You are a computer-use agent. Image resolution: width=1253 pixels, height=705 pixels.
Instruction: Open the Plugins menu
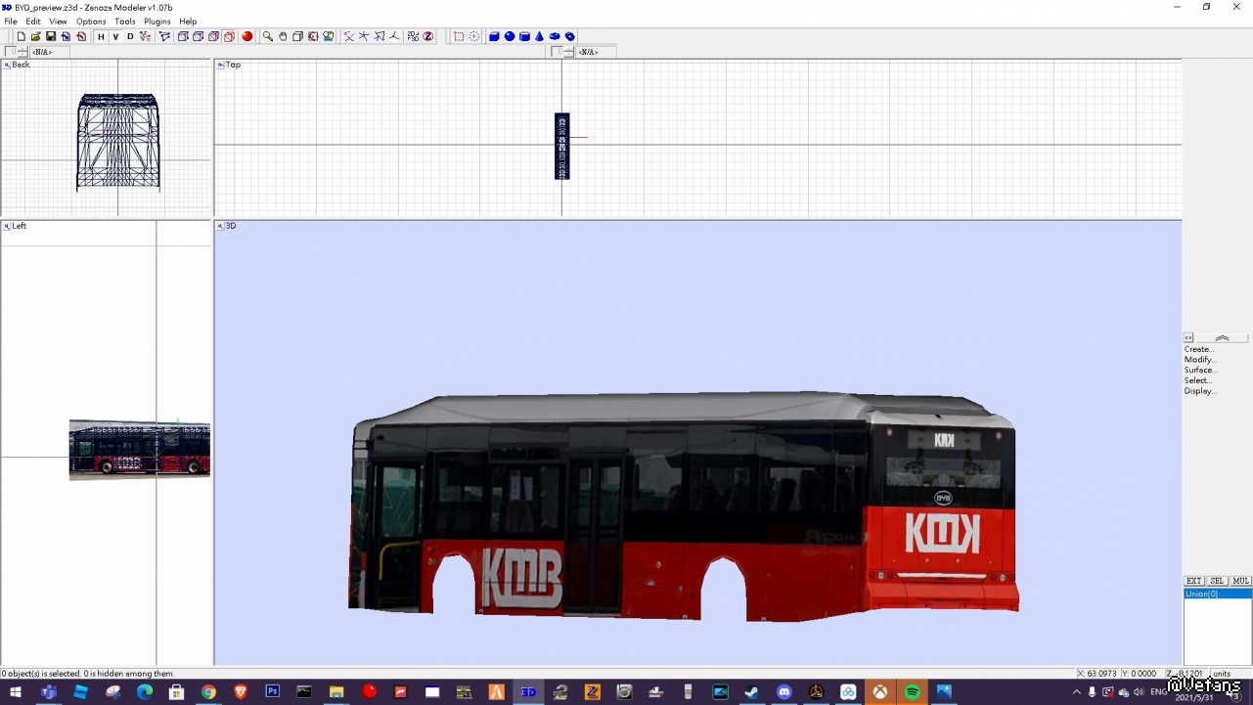pyautogui.click(x=157, y=22)
